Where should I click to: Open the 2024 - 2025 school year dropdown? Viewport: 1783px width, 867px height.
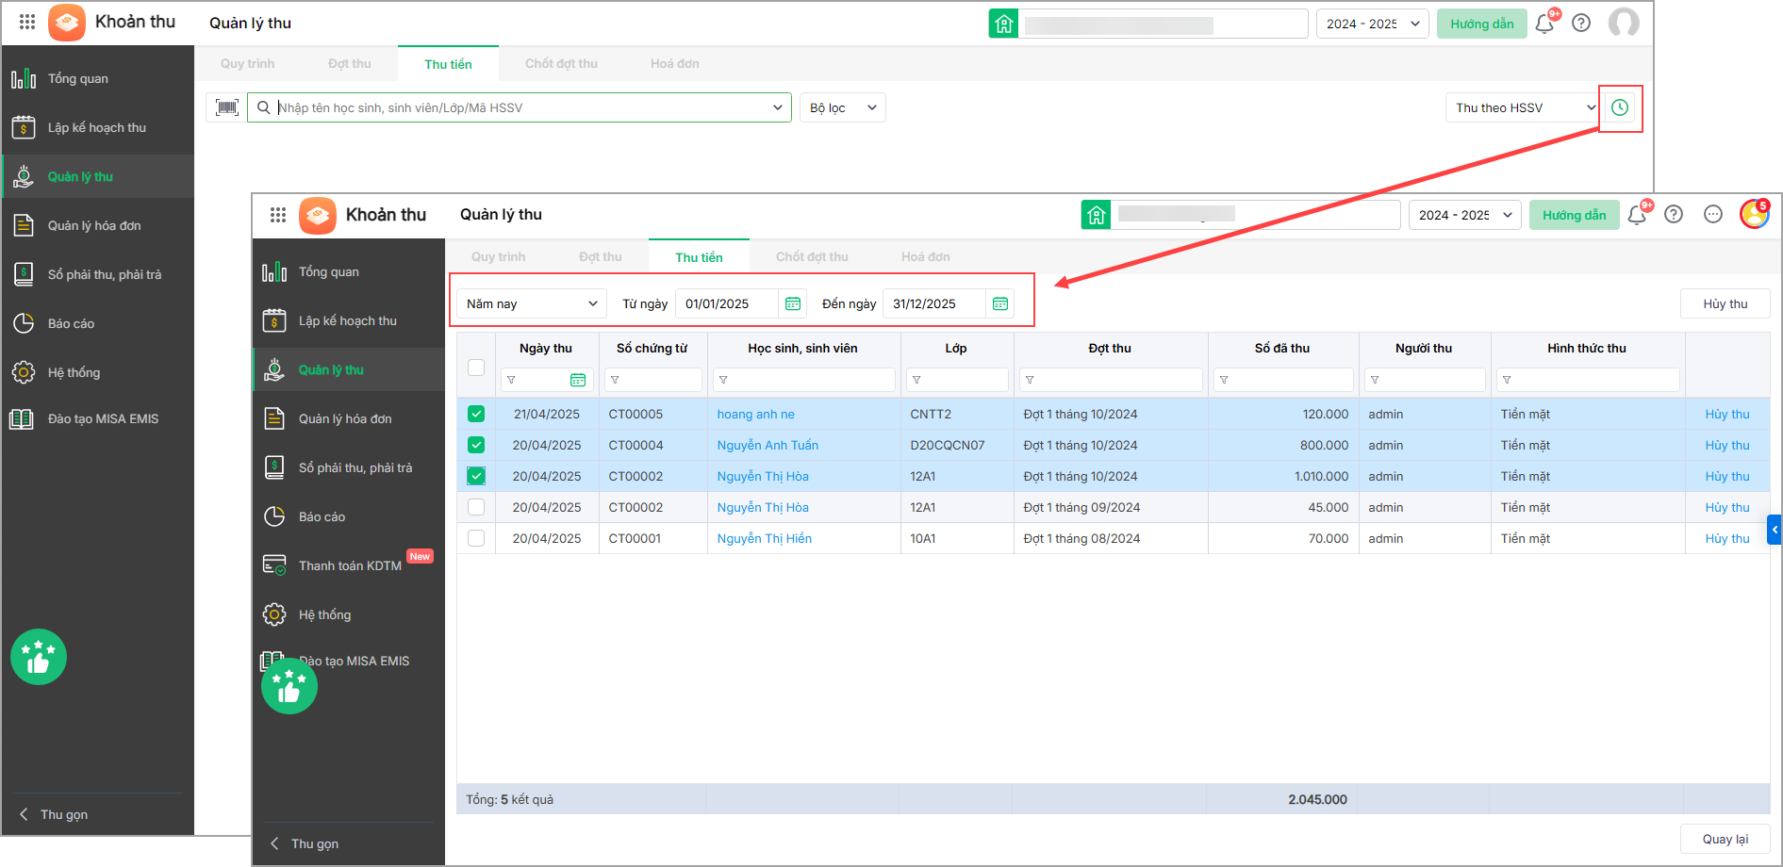click(1464, 215)
